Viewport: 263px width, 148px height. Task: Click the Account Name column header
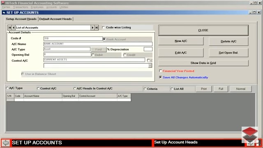point(43,96)
